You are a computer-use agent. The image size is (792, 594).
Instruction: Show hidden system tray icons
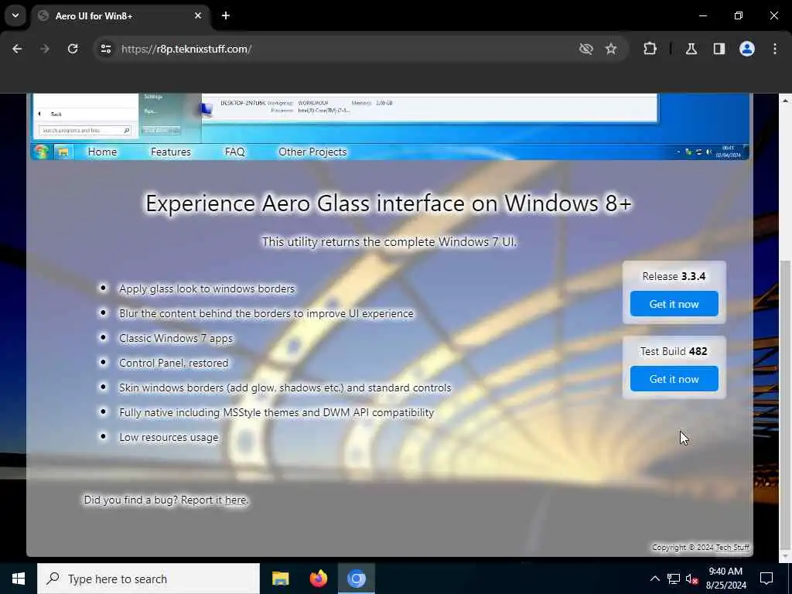click(654, 579)
